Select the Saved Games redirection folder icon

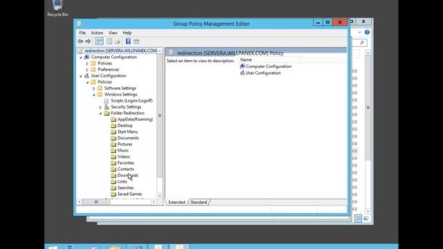pyautogui.click(x=114, y=194)
